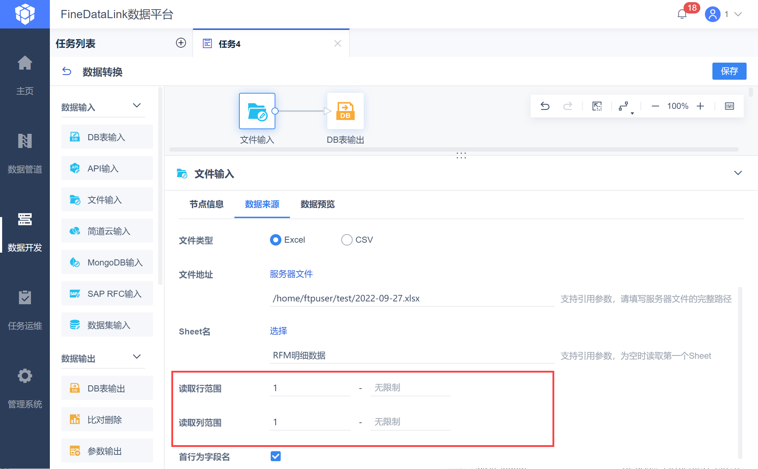Pick the DB表输入 operator
This screenshot has width=758, height=469.
pyautogui.click(x=107, y=137)
